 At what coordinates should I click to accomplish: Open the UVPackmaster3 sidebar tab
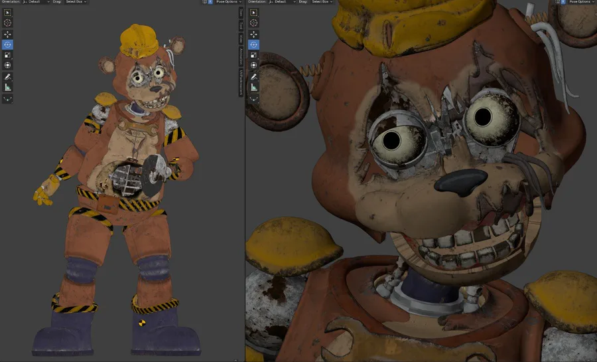241,82
